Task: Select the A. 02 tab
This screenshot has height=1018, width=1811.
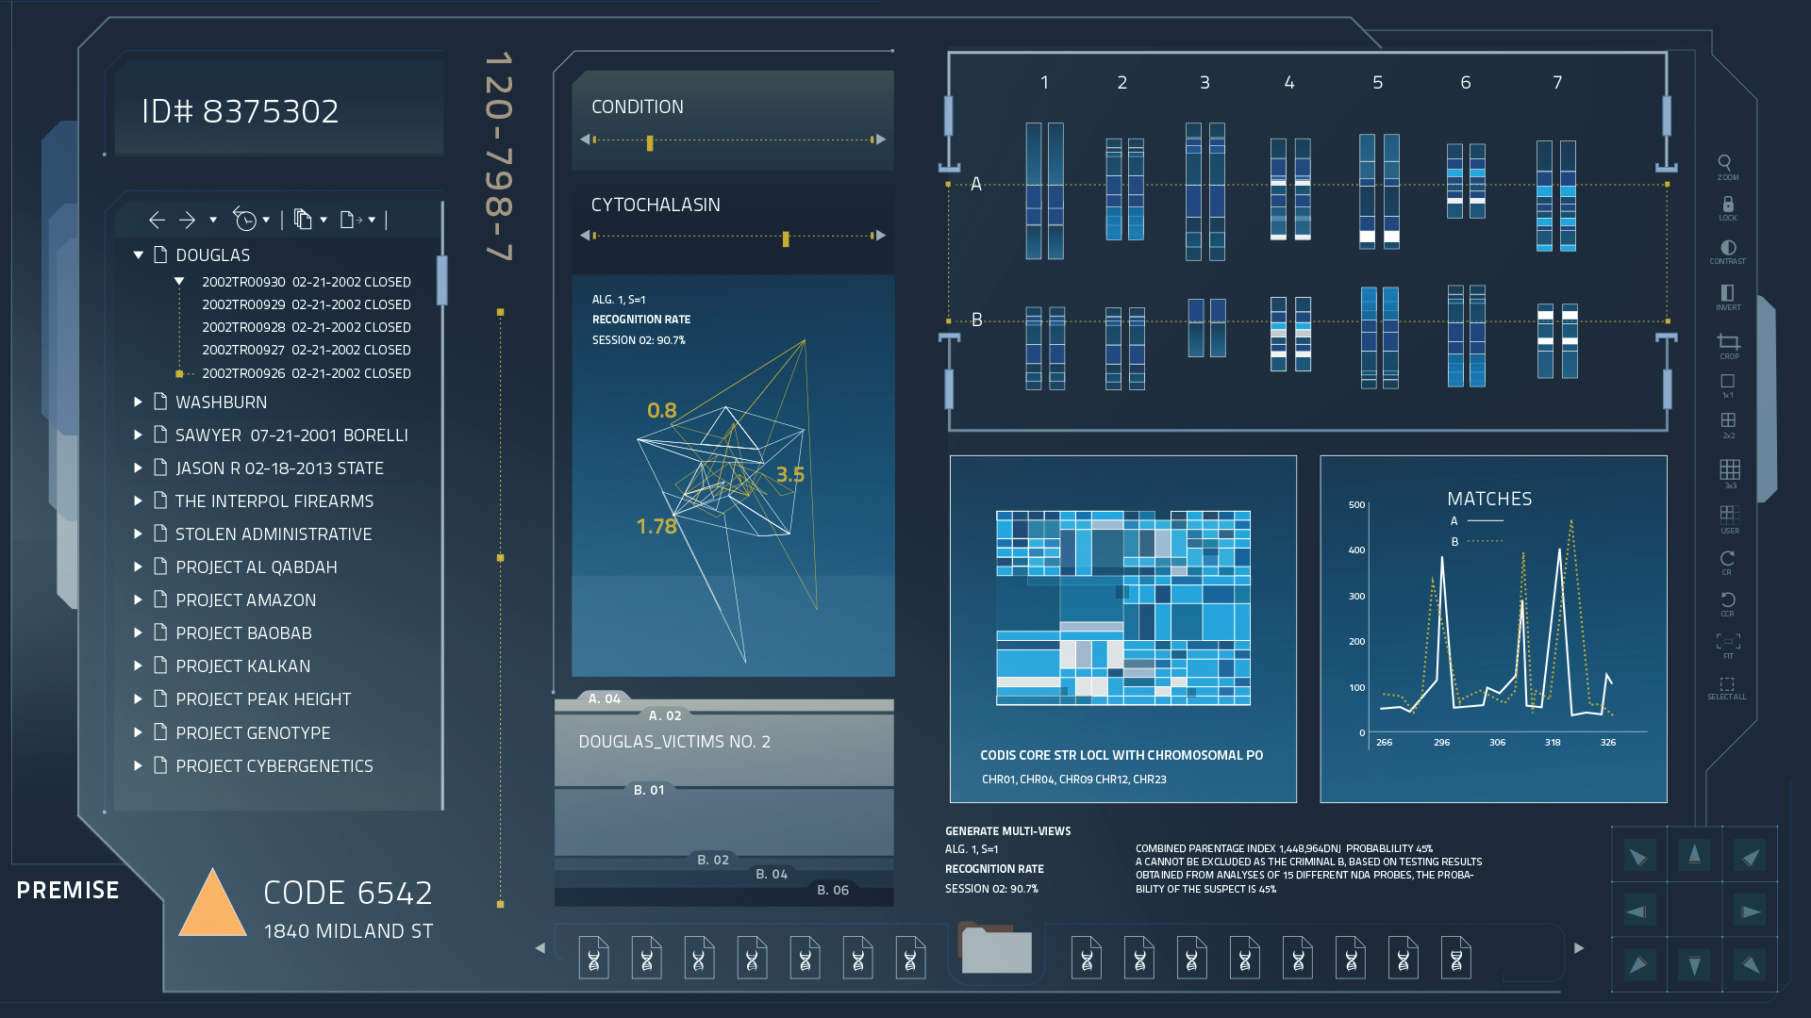Action: coord(665,715)
